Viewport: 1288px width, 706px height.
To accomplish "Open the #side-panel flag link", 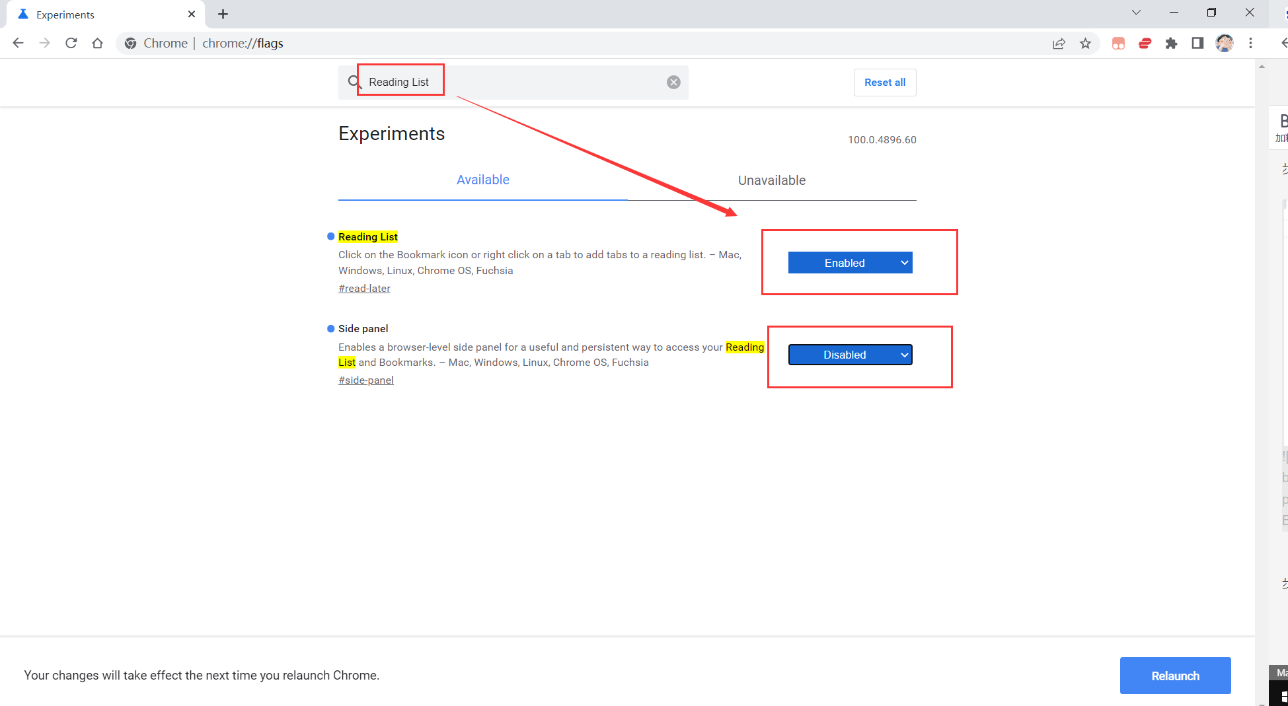I will click(x=366, y=380).
